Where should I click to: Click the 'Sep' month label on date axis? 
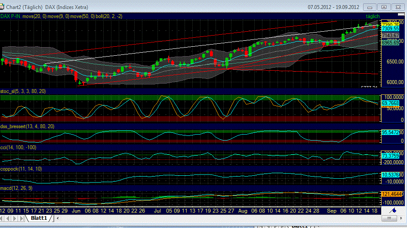[331, 211]
